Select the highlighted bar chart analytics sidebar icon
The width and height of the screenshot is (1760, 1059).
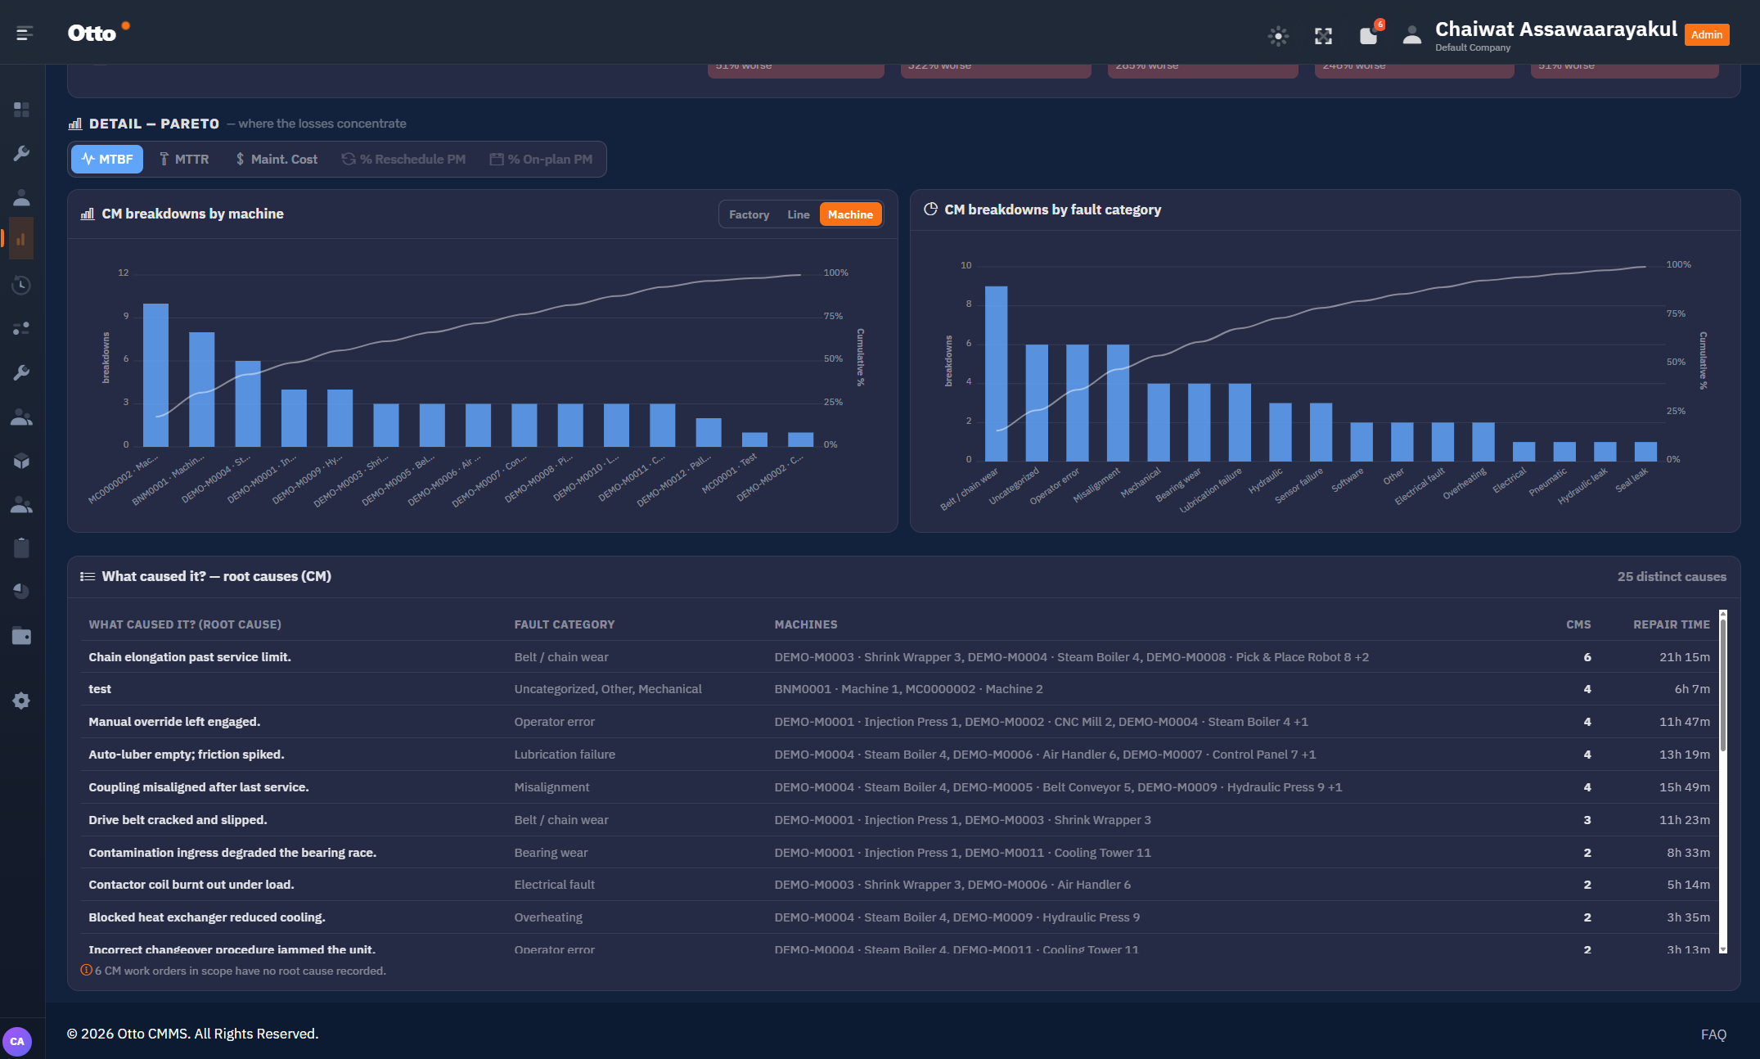click(x=21, y=239)
